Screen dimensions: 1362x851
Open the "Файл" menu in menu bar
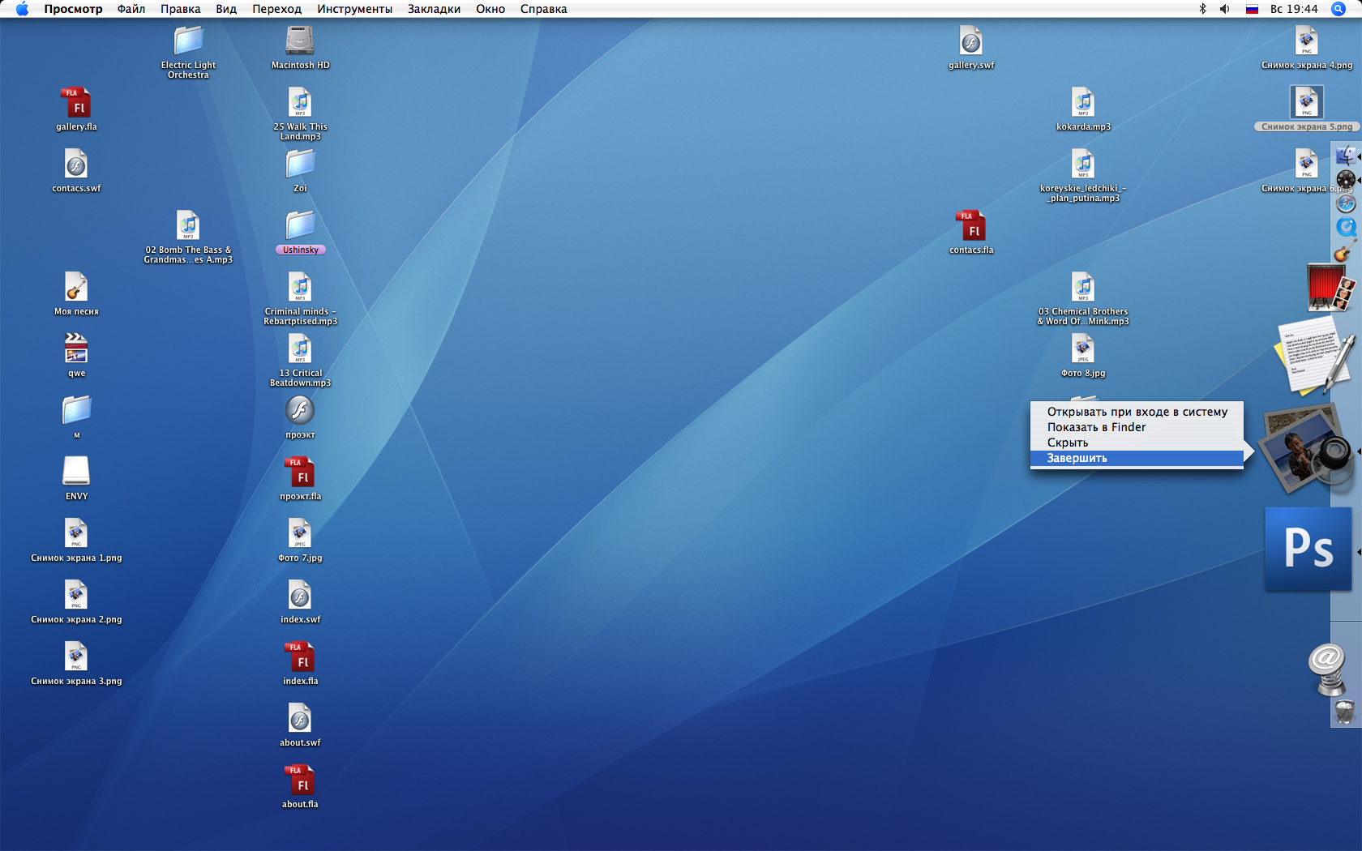click(131, 9)
